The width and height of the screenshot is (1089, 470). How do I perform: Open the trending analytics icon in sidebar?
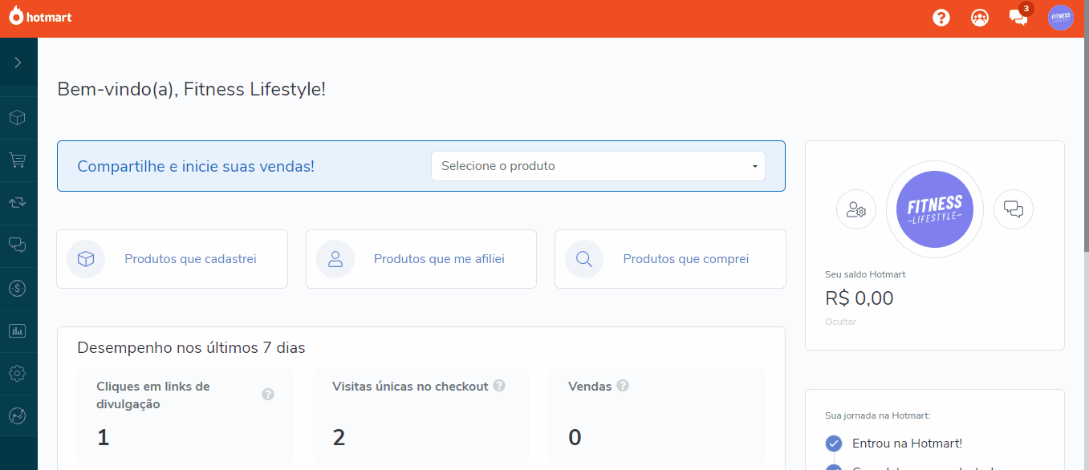pos(18,415)
